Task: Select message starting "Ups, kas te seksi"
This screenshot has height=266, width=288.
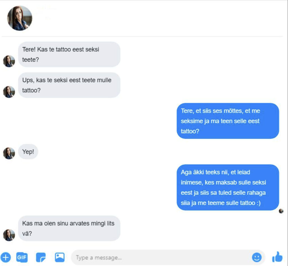Action: click(x=69, y=85)
